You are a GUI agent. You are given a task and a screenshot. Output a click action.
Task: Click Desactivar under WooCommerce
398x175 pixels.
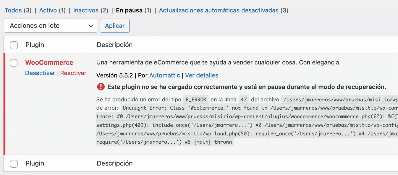40,73
